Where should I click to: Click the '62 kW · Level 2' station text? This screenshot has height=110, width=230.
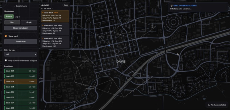(x=47, y=9)
